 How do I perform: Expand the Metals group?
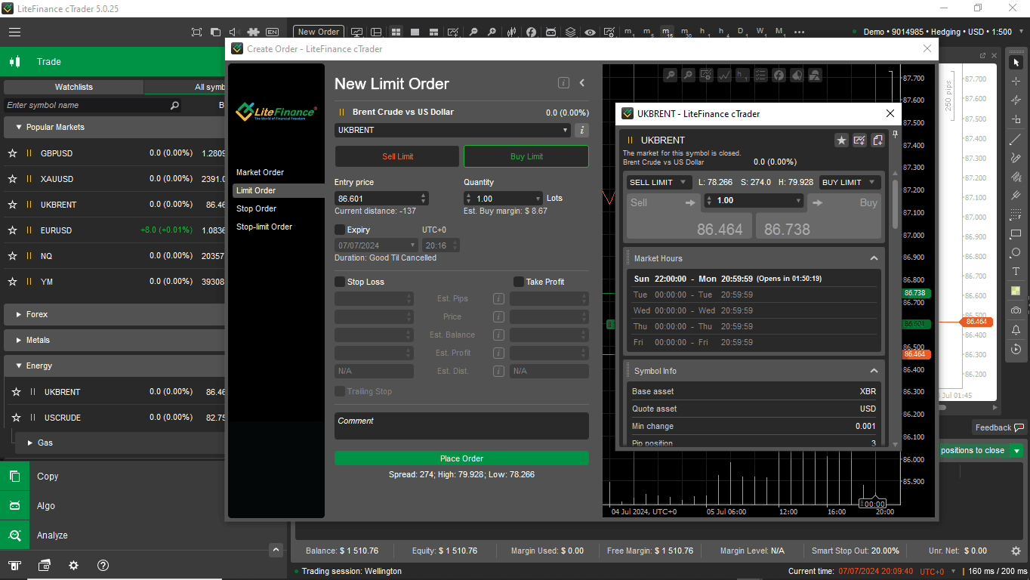[x=17, y=340]
